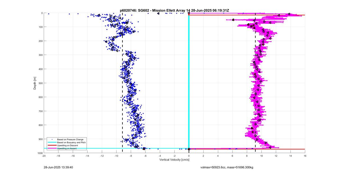Viewport: 337px width, 172px height.
Task: Click depth axis tick label '600'
Action: (x=40, y=97)
